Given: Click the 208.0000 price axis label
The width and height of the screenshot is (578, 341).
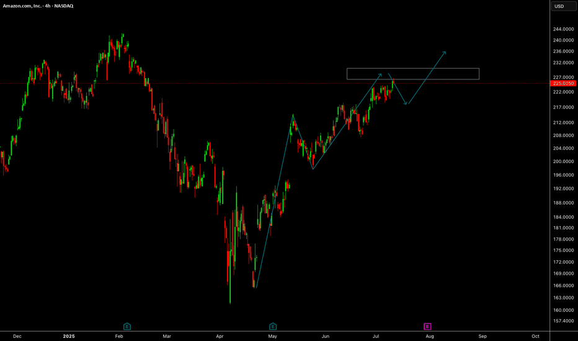Looking at the screenshot, I should (x=563, y=135).
